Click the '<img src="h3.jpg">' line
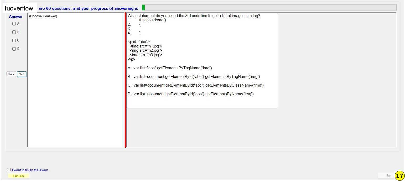 pyautogui.click(x=146, y=55)
